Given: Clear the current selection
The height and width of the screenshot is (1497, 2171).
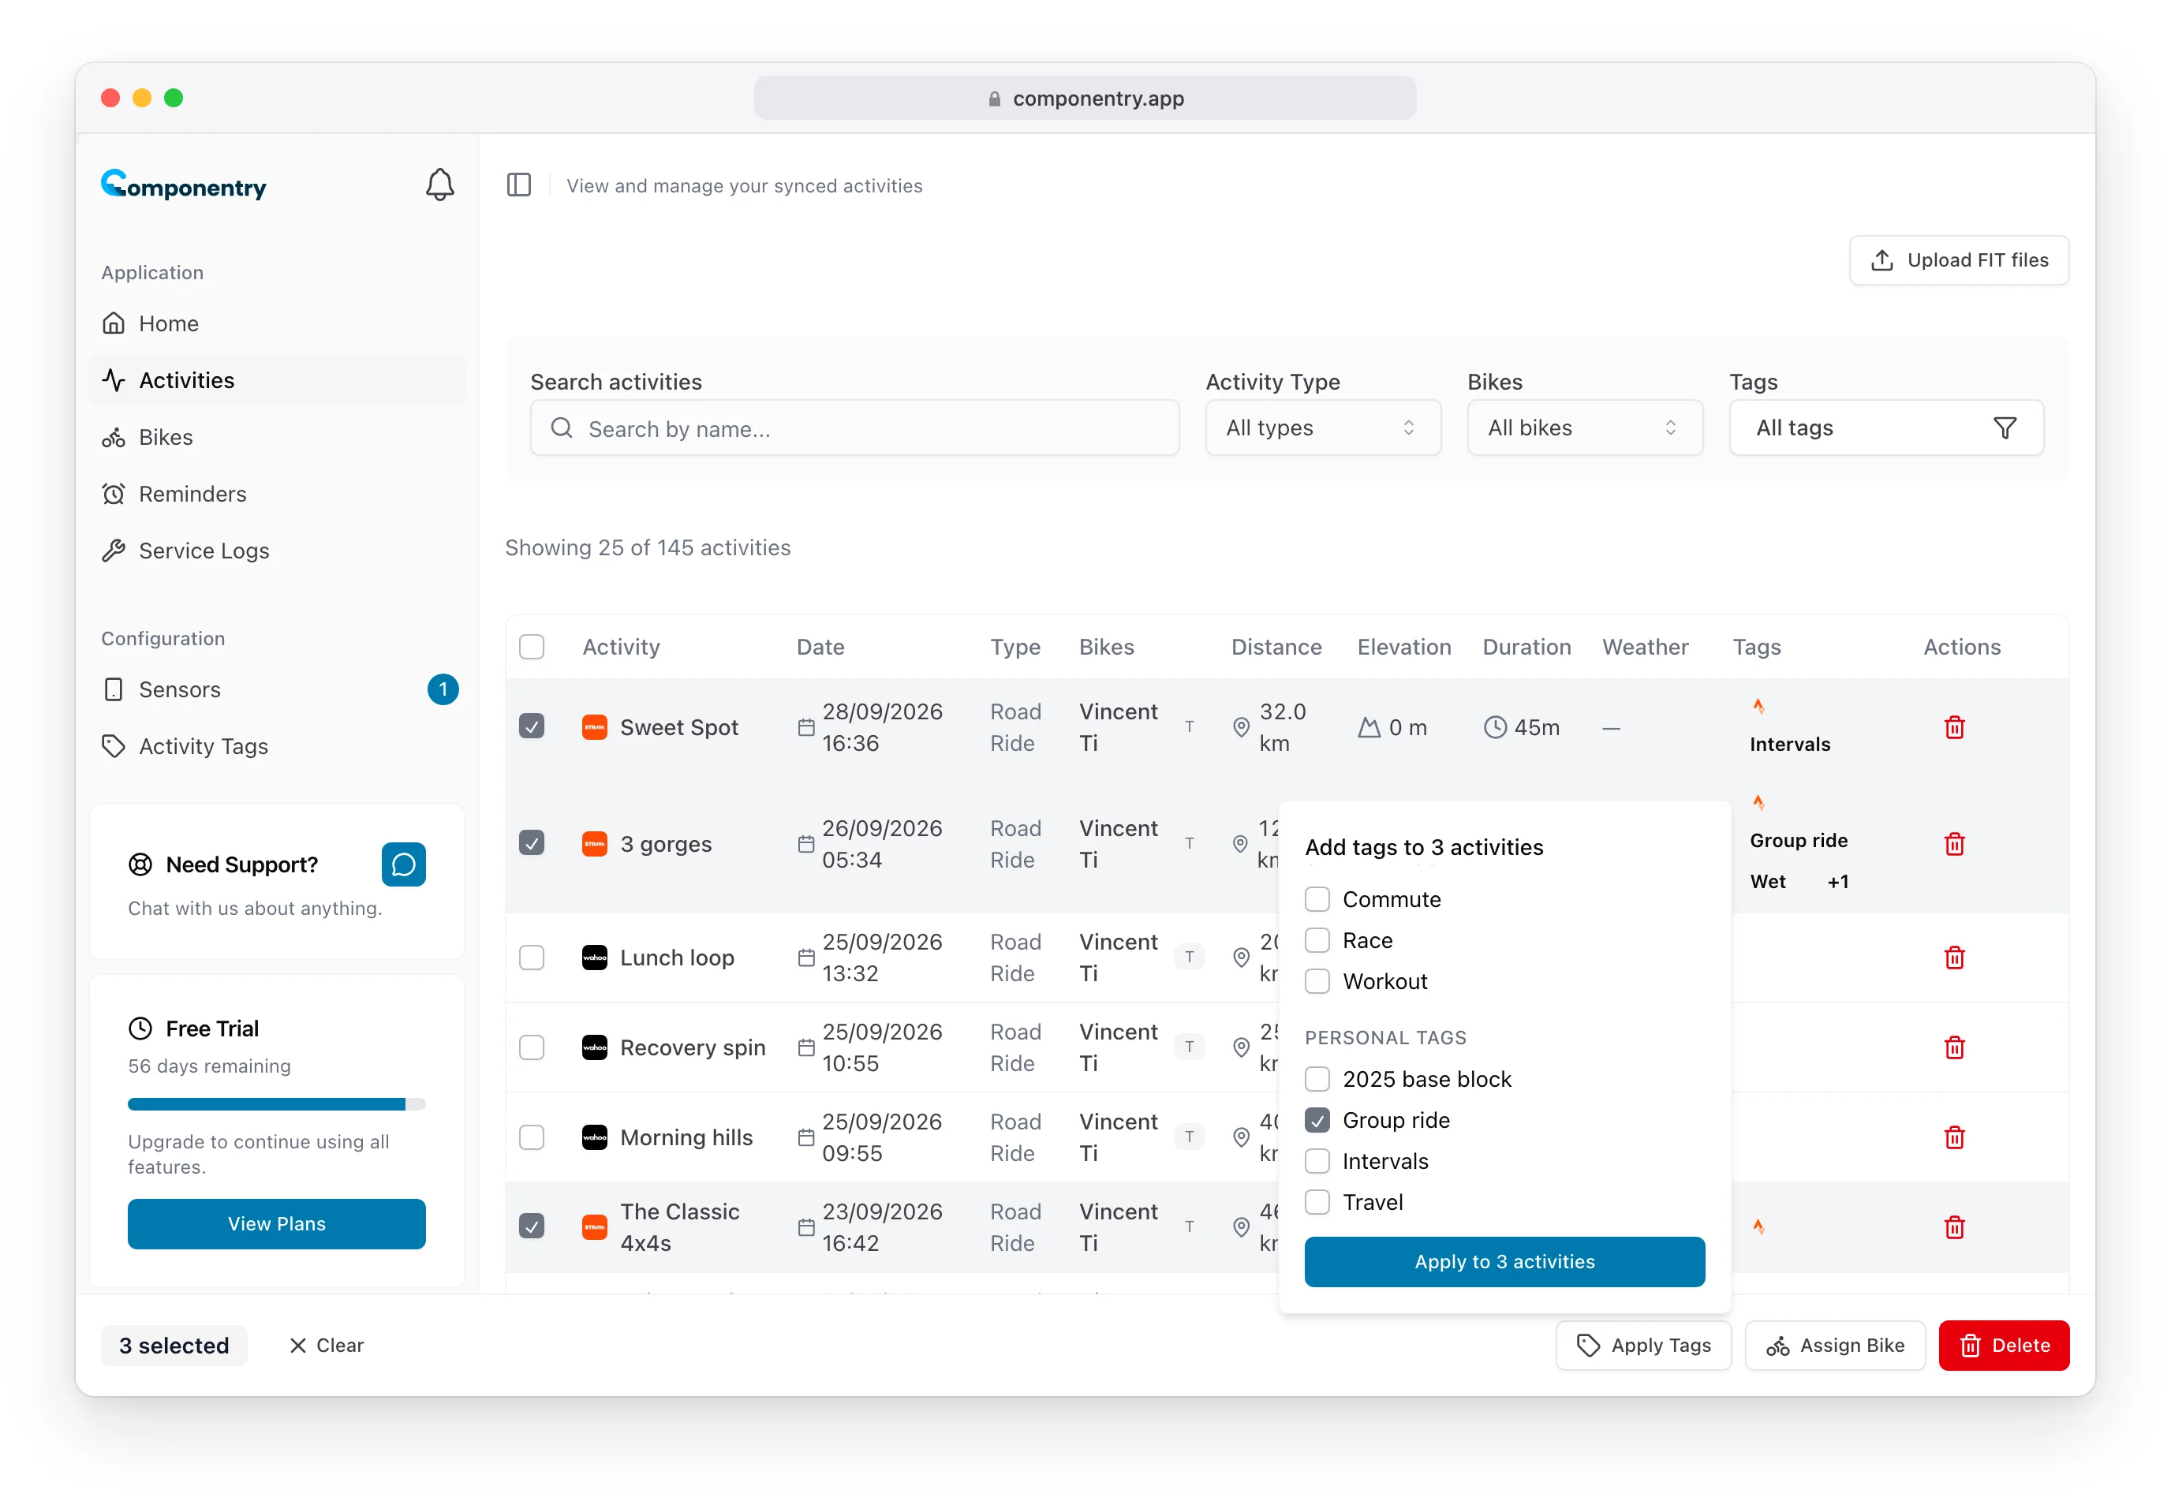Looking at the screenshot, I should [327, 1344].
